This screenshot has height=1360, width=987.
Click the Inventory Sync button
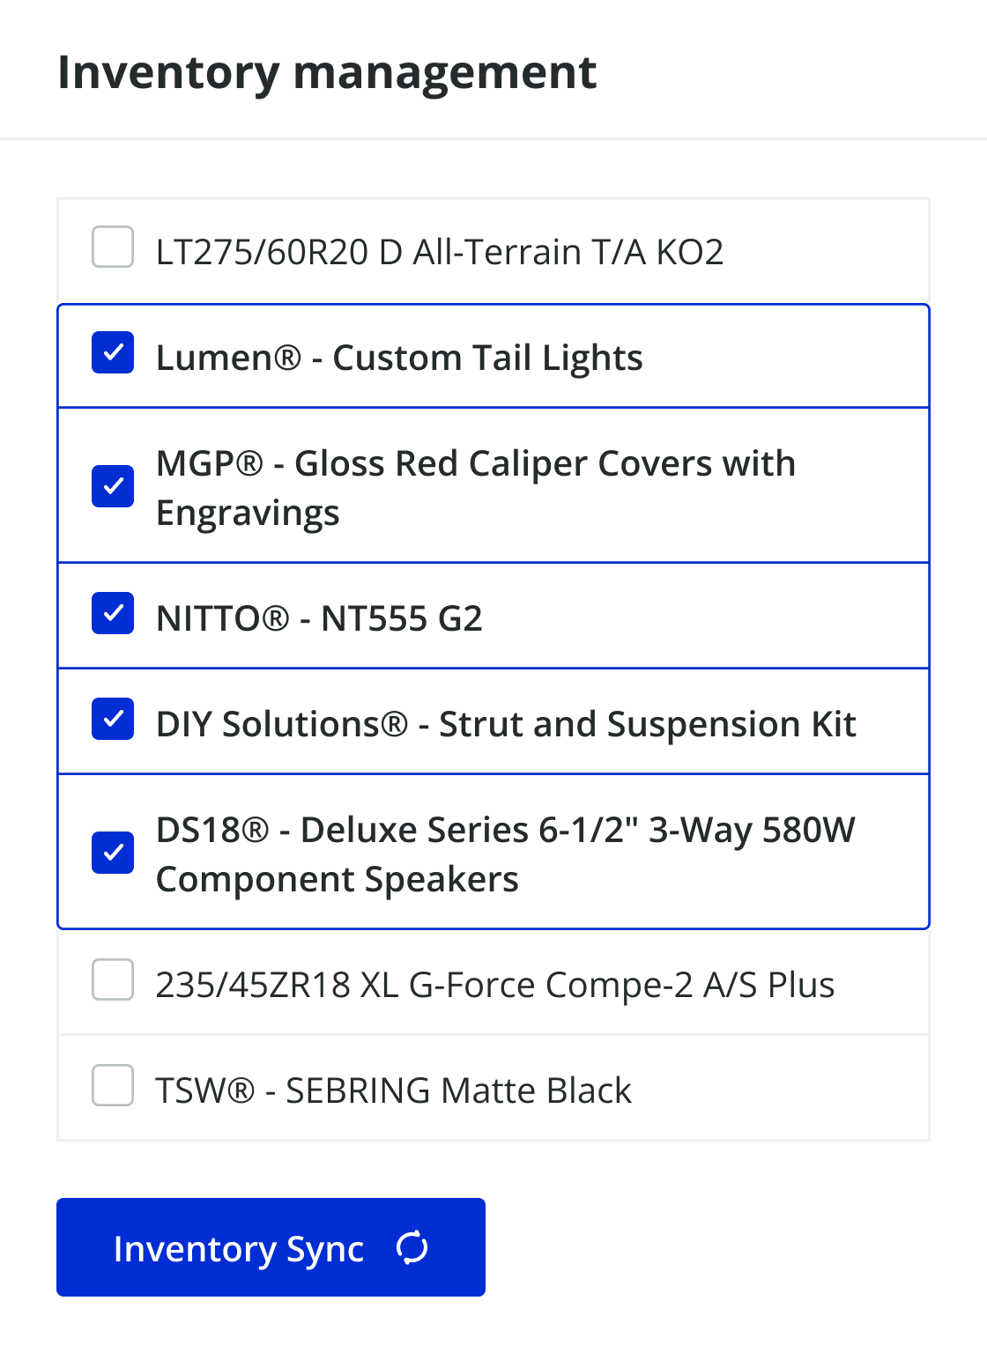270,1247
